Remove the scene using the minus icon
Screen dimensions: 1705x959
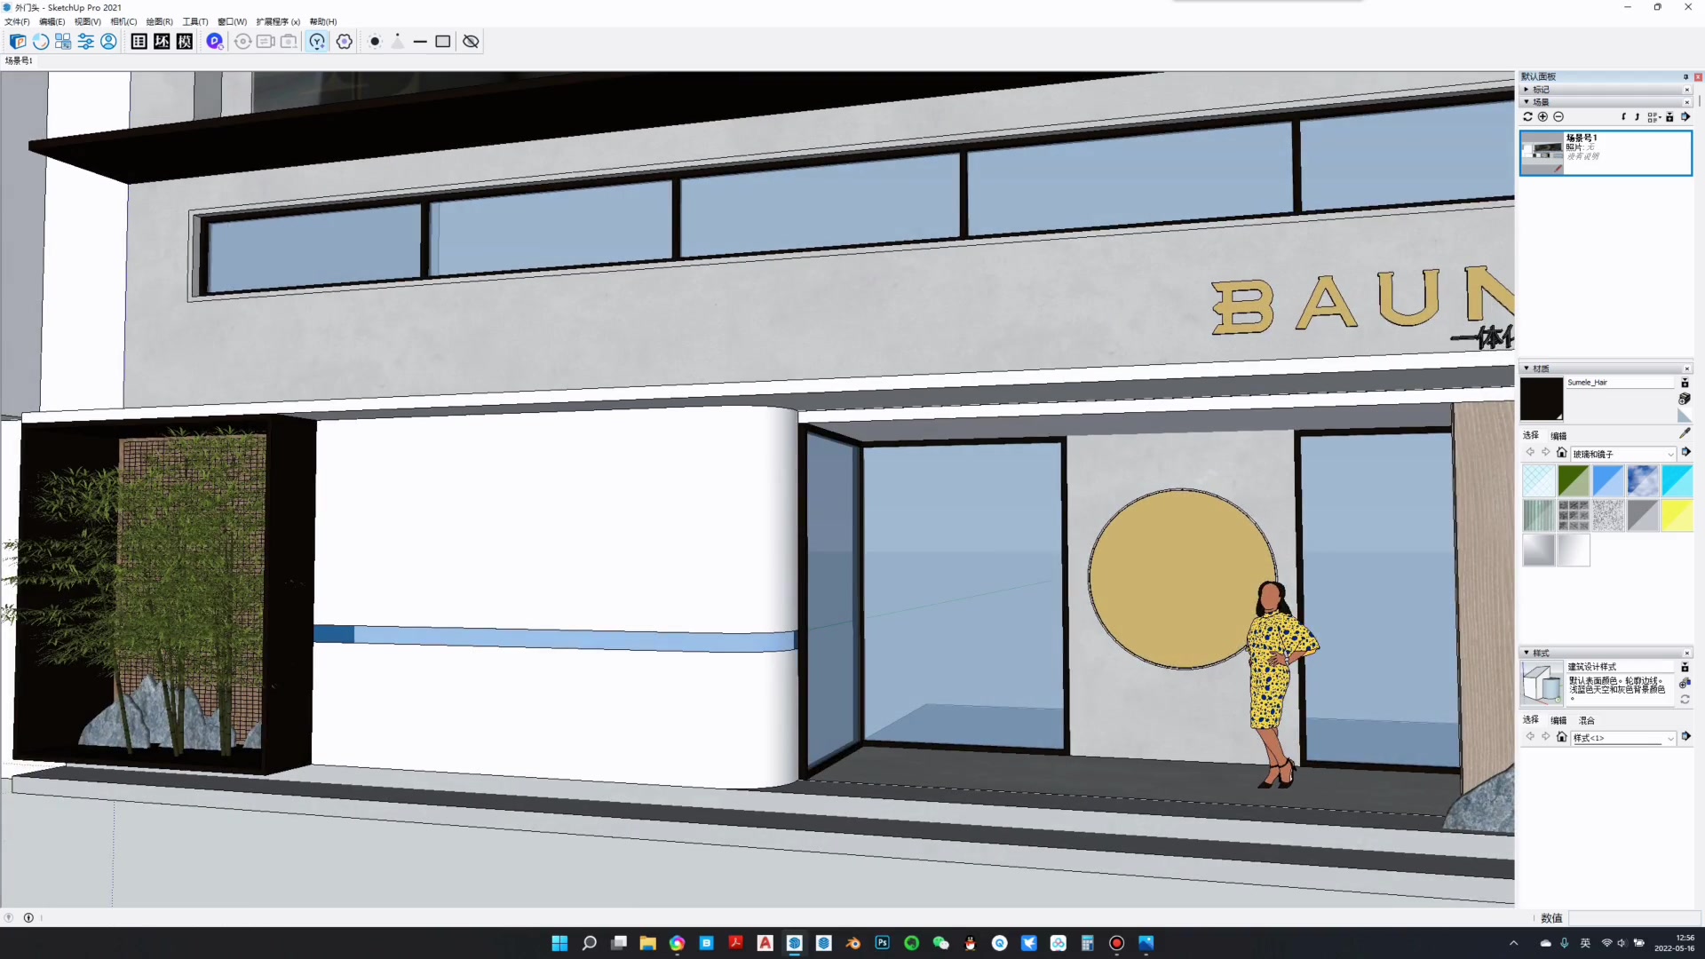point(1558,117)
